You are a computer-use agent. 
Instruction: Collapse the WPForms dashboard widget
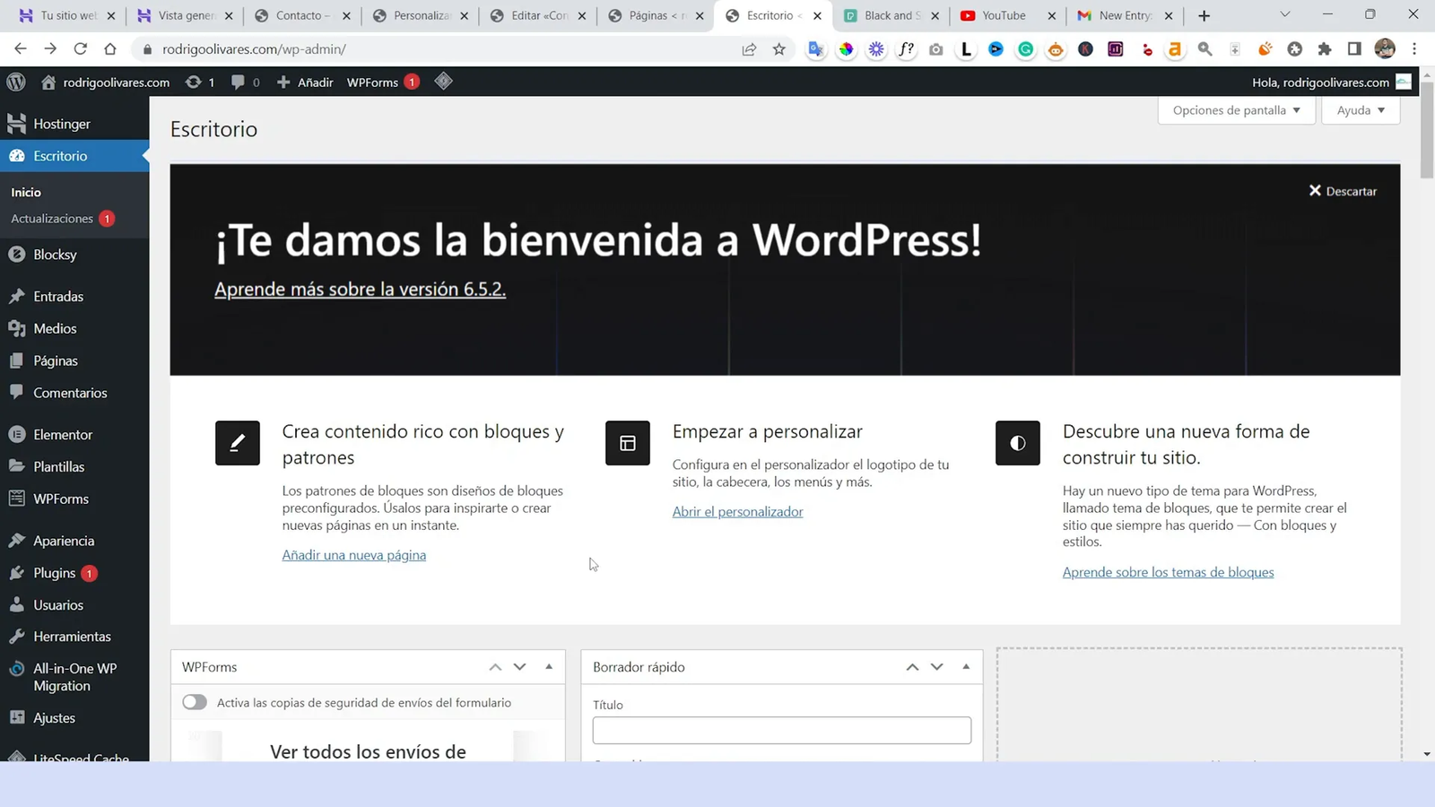click(x=548, y=666)
